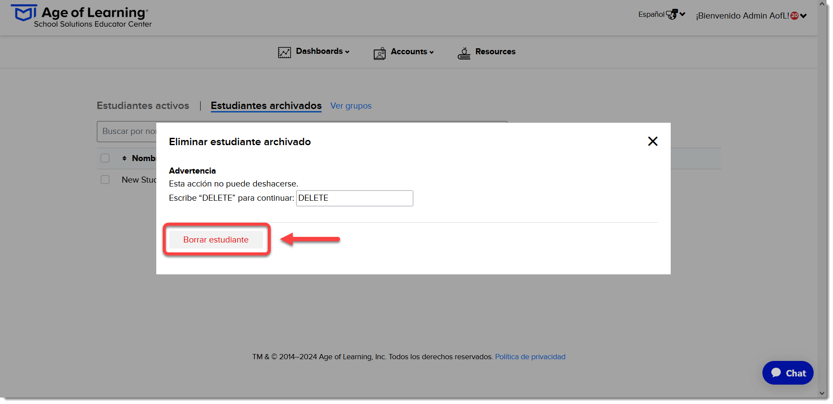This screenshot has height=404, width=833.
Task: Open the Resources menu item
Action: [495, 52]
